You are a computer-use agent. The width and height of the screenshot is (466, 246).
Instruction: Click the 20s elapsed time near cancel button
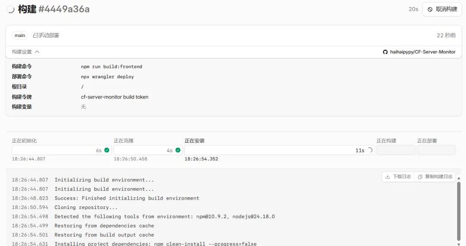pos(413,9)
